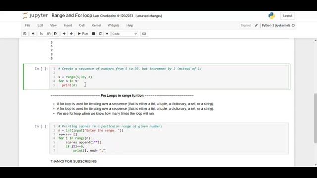The image size is (317, 178).
Task: Cut selected cells with scissors icon
Action: (x=41, y=34)
